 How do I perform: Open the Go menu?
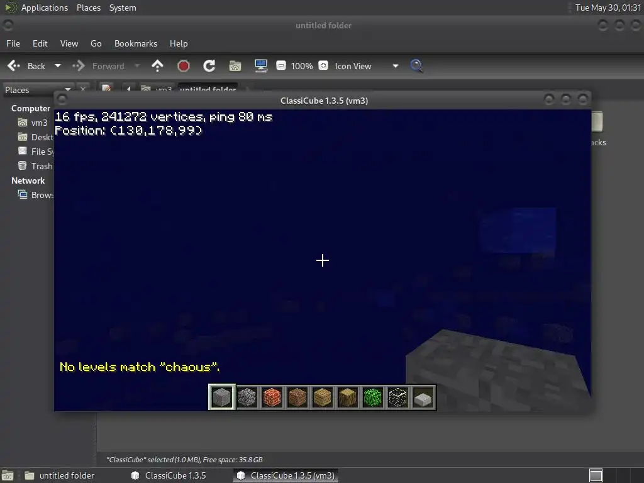(x=96, y=43)
